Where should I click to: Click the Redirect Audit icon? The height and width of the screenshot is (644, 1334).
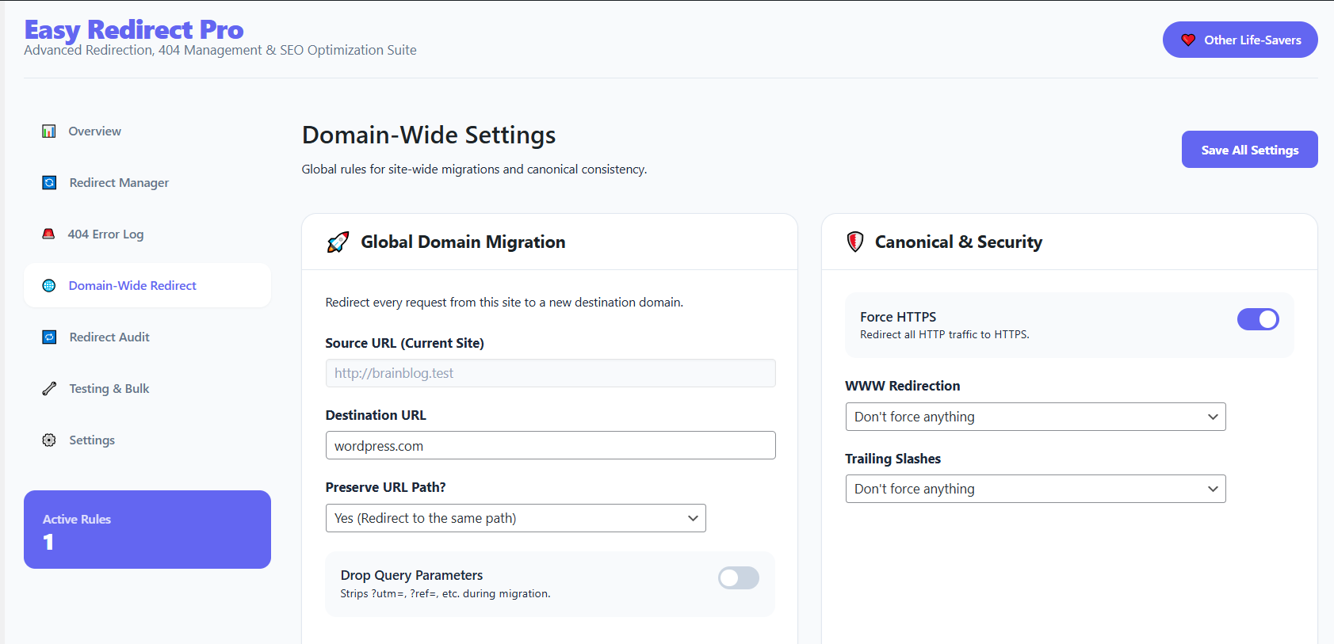(x=49, y=337)
